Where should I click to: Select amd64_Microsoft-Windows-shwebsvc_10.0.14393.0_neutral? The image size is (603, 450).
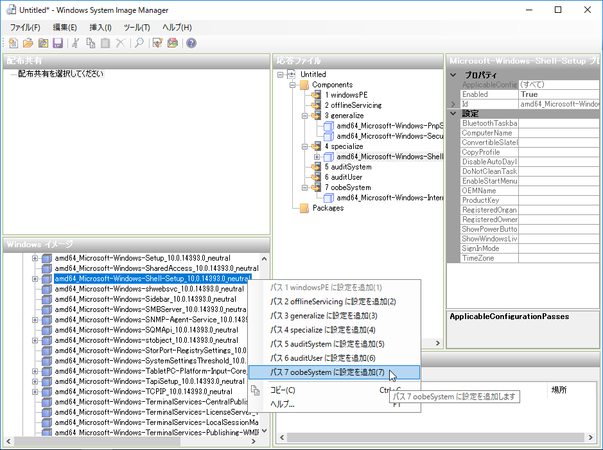click(x=149, y=289)
